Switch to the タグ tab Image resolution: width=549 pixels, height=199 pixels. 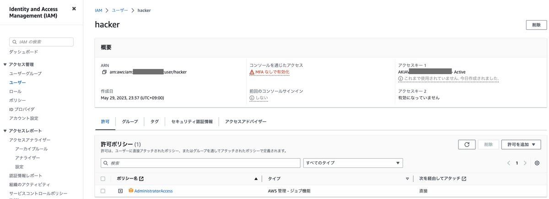(155, 122)
